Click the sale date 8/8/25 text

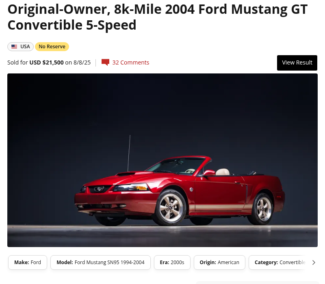tap(82, 62)
